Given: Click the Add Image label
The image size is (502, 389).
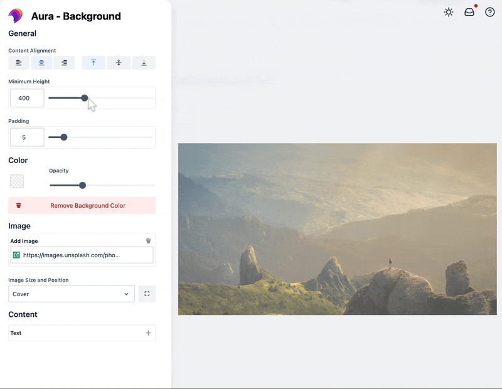Looking at the screenshot, I should coord(24,241).
